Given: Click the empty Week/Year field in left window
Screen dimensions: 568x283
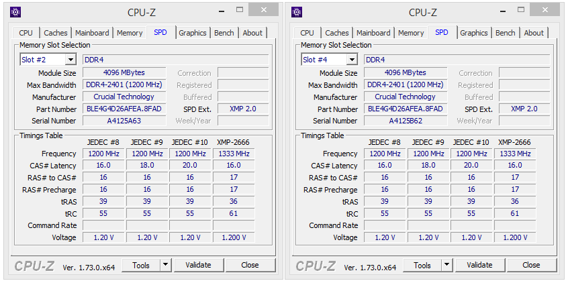Looking at the screenshot, I should (x=243, y=121).
